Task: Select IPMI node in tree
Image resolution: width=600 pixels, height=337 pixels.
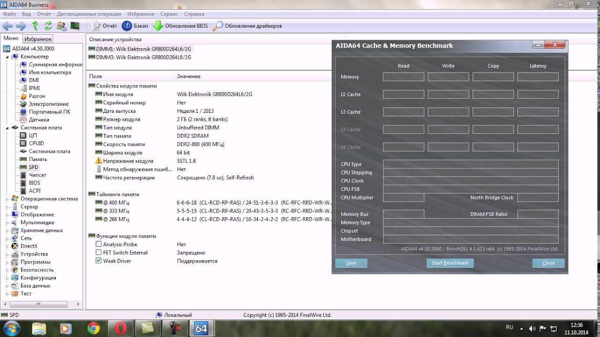Action: [x=30, y=88]
